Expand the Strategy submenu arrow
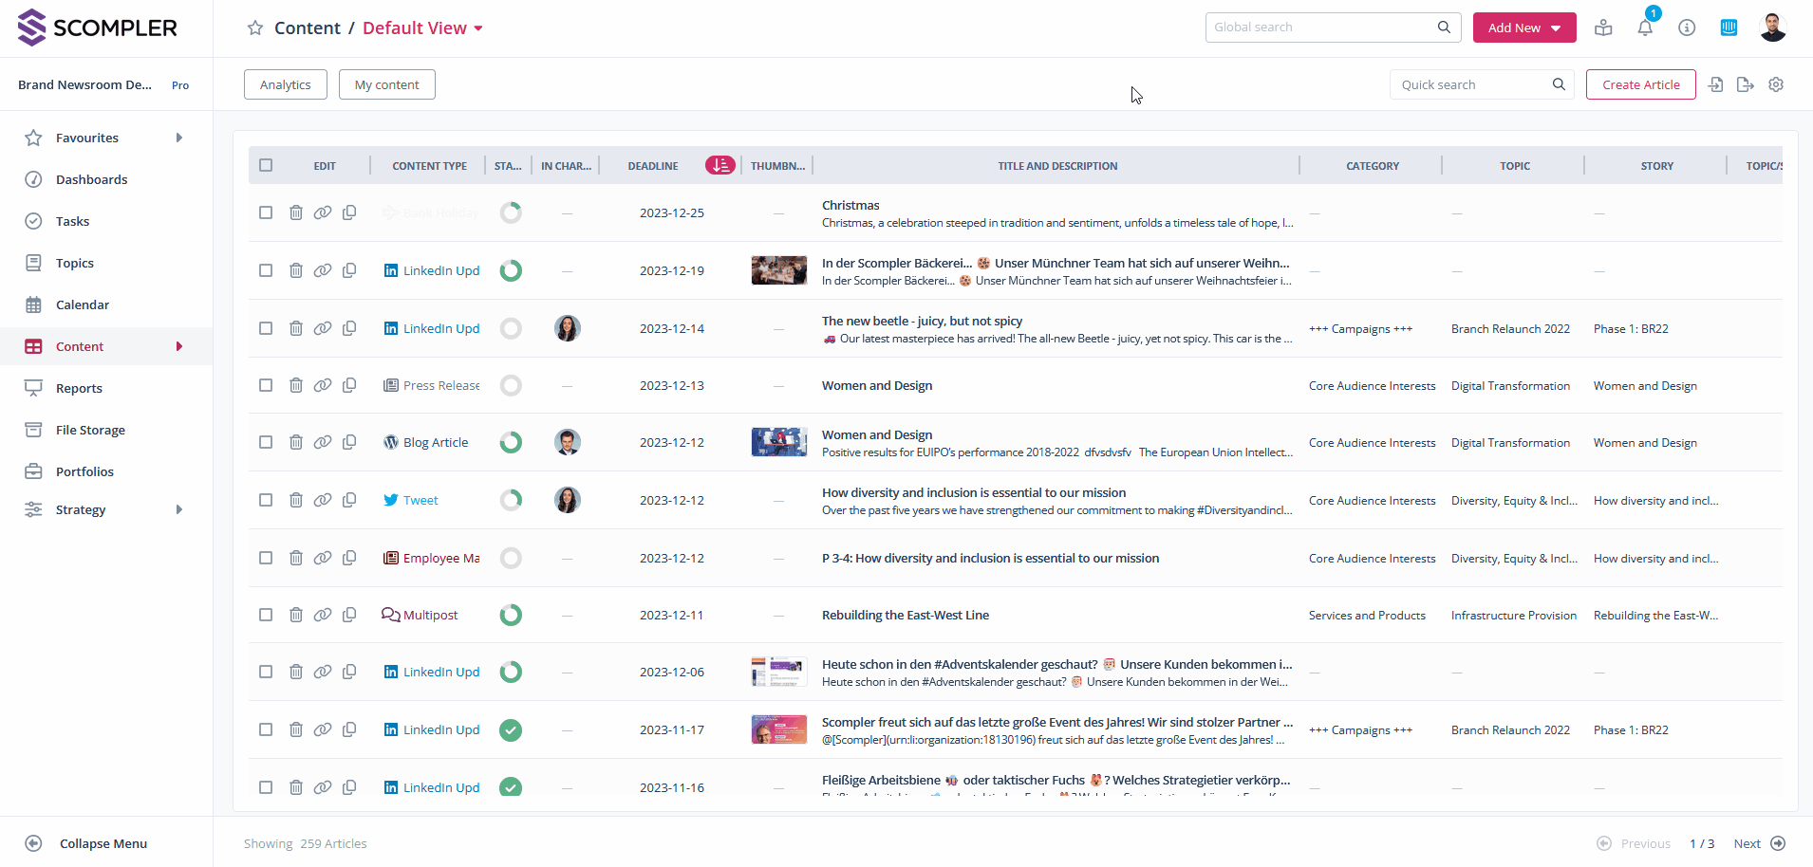This screenshot has width=1813, height=867. 179,509
